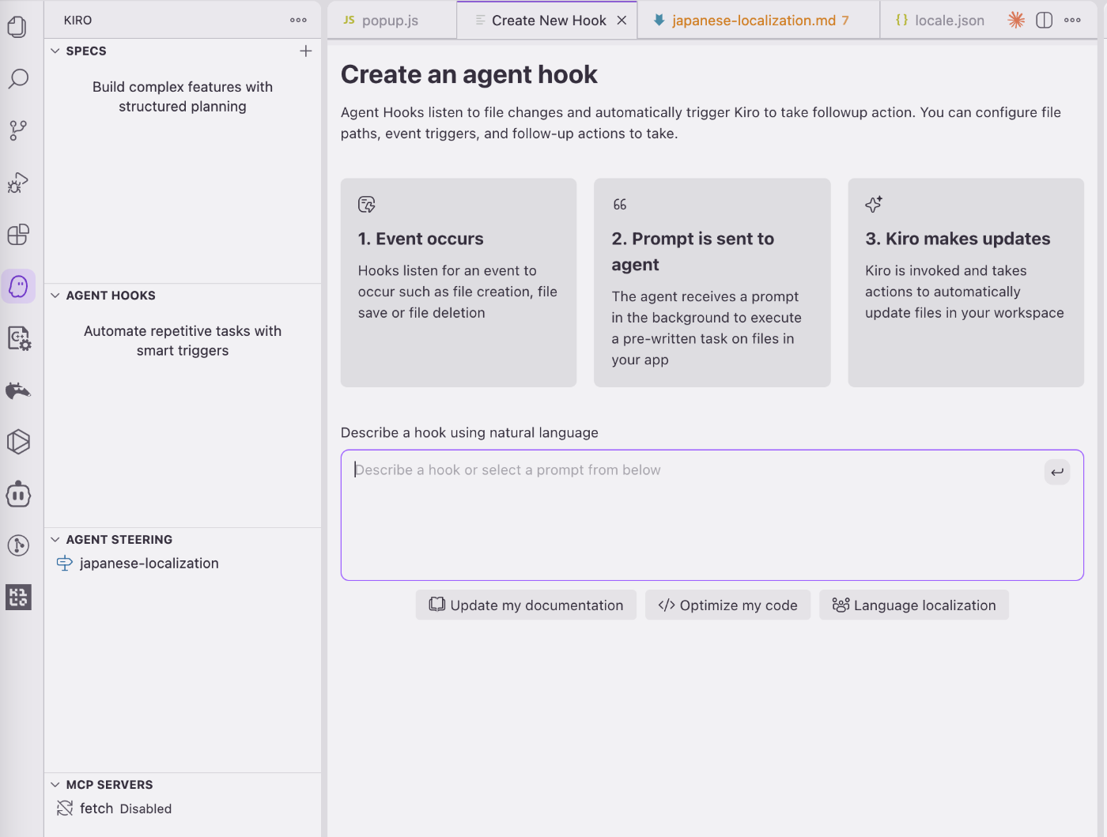This screenshot has width=1107, height=837.
Task: Collapse the AGENT STEERING section
Action: tap(55, 540)
